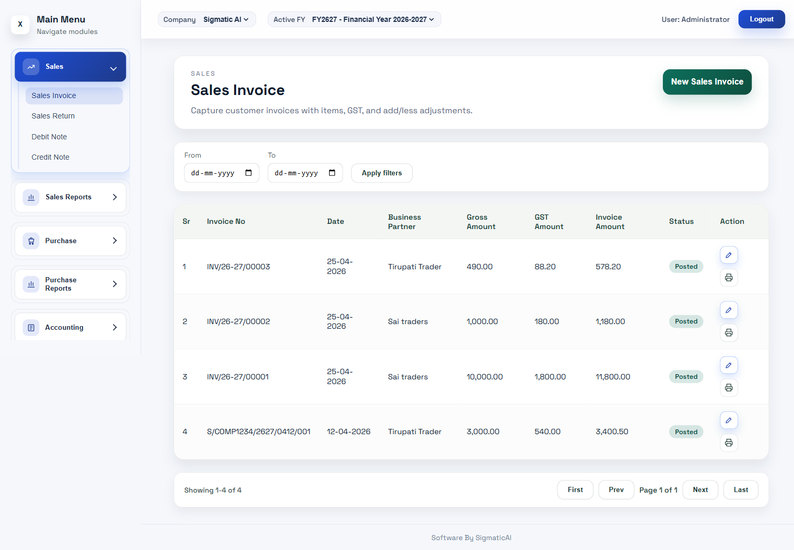The image size is (794, 550).
Task: Jump to the First page
Action: coord(575,490)
